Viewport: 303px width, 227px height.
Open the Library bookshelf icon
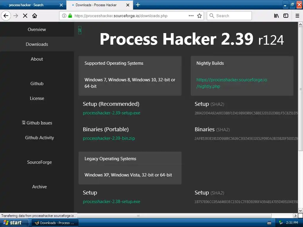(276, 16)
